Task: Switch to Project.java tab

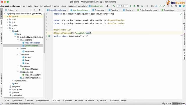Action: point(99,10)
